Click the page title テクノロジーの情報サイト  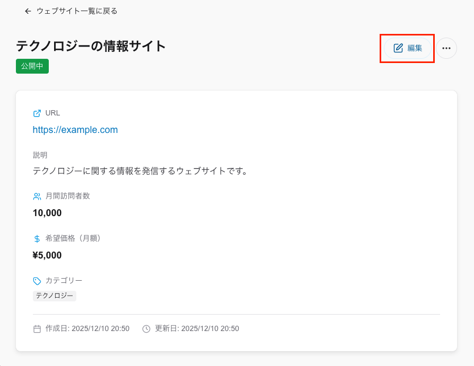click(91, 46)
